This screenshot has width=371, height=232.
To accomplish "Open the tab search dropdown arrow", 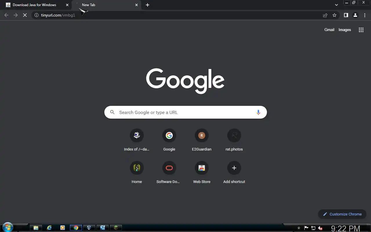I will [x=337, y=5].
